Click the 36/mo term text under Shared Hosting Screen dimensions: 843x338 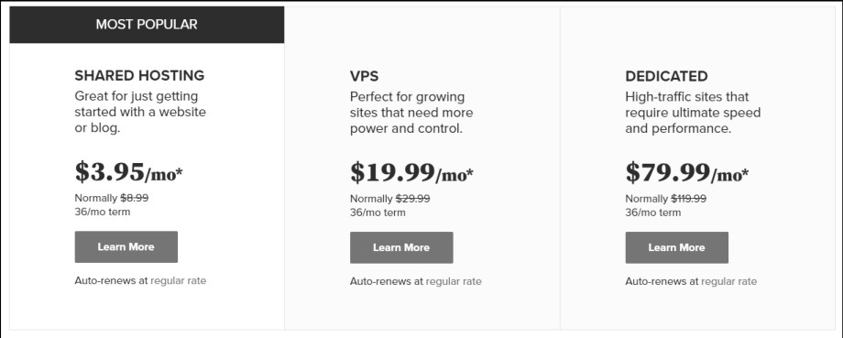(x=102, y=212)
